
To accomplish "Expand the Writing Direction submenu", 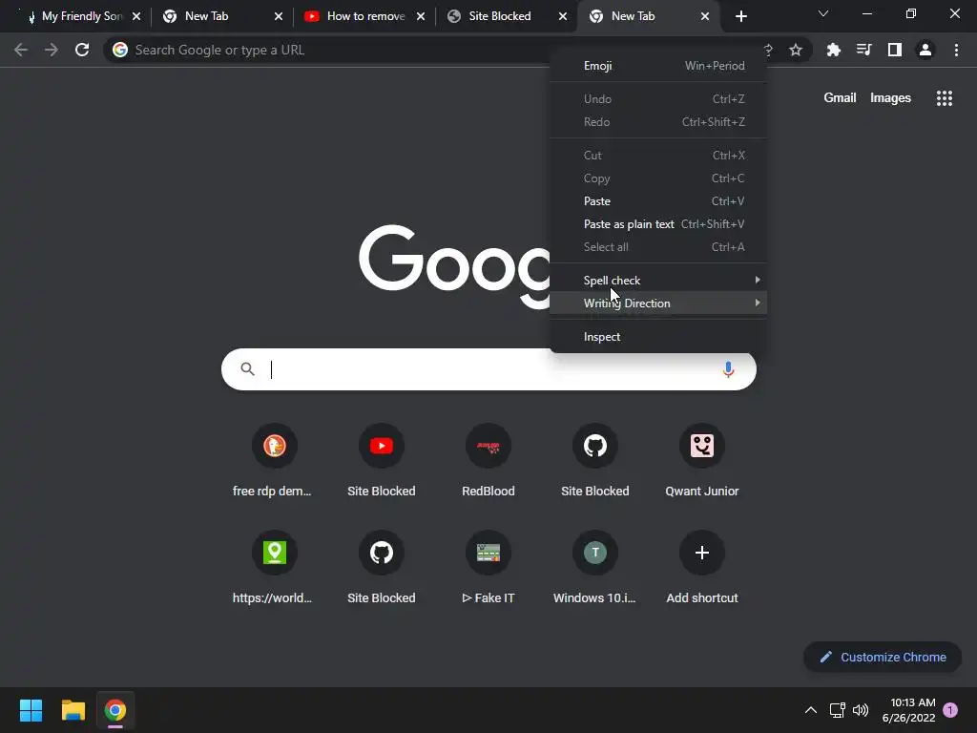I will point(658,304).
